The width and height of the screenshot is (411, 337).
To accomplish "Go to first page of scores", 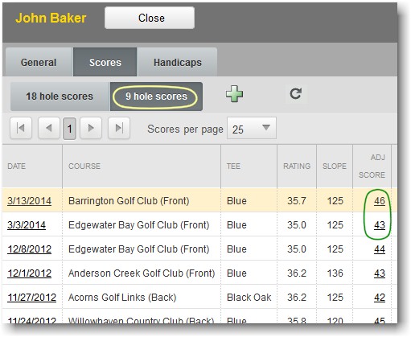I will pos(21,128).
